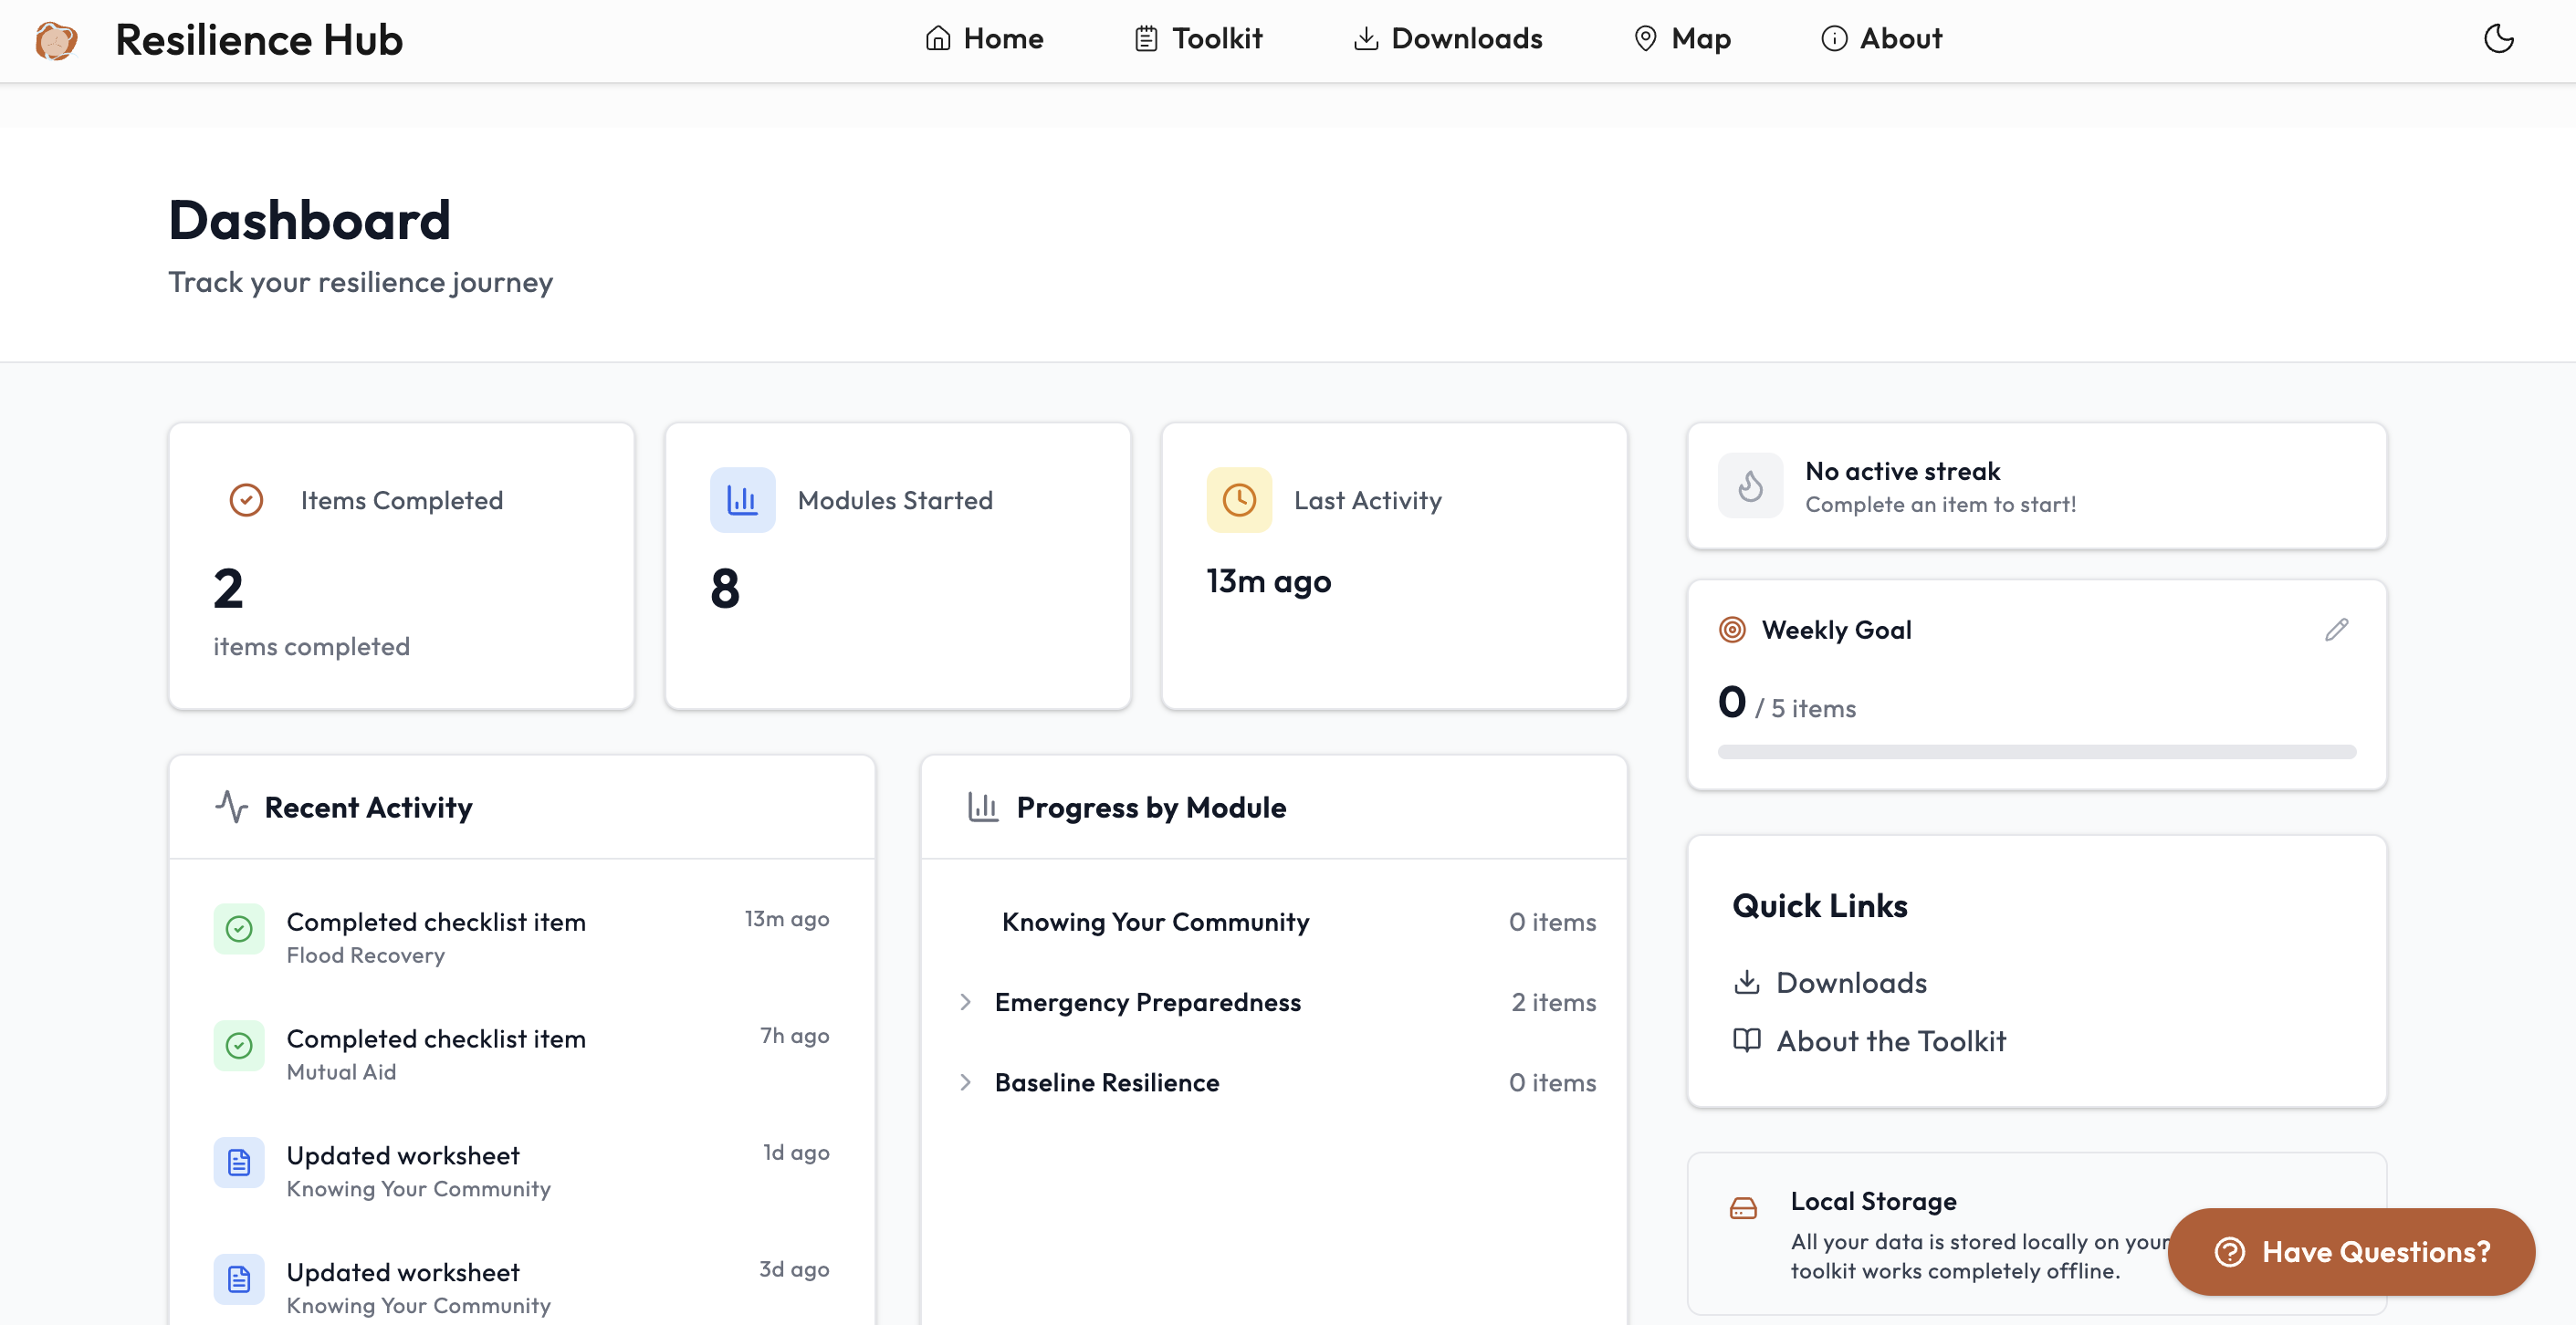Click the Modules Started bar chart icon
Viewport: 2576px width, 1325px height.
742,500
